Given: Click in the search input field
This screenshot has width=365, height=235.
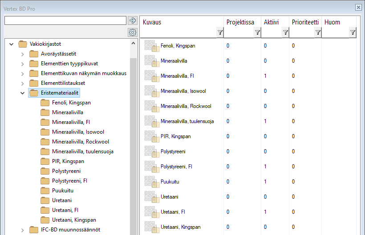Looking at the screenshot, I should (x=65, y=20).
